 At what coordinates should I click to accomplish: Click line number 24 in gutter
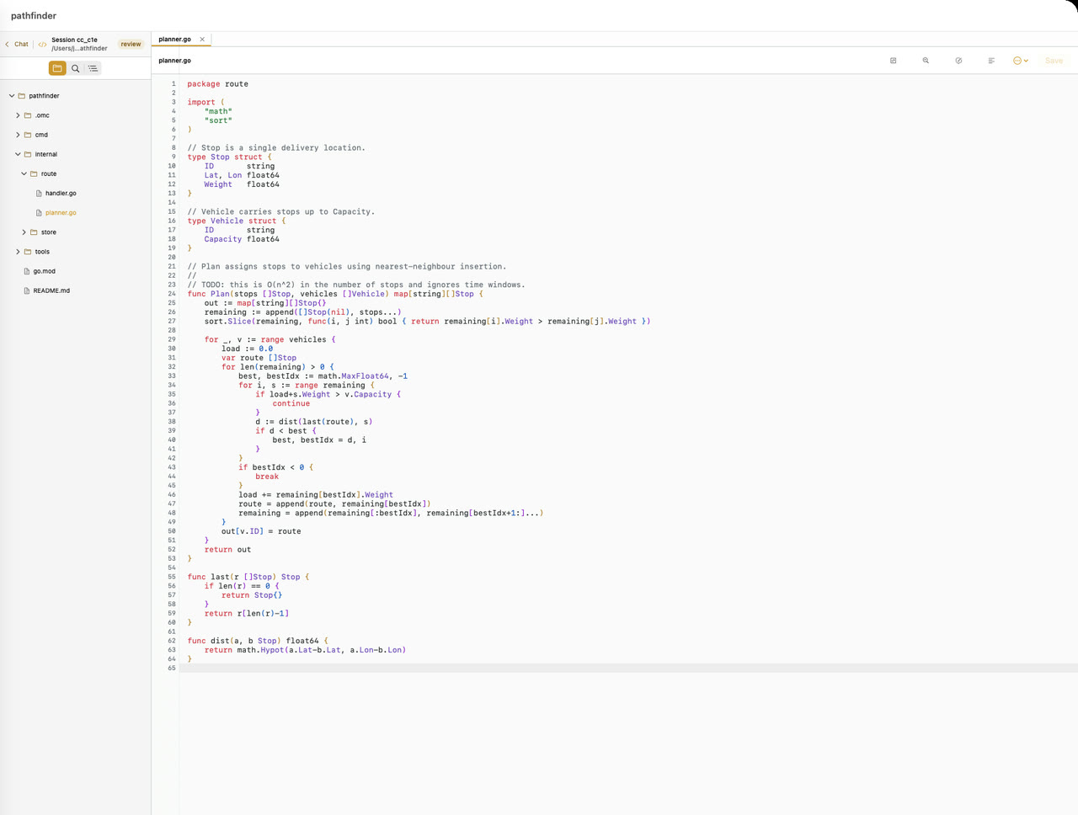point(172,294)
